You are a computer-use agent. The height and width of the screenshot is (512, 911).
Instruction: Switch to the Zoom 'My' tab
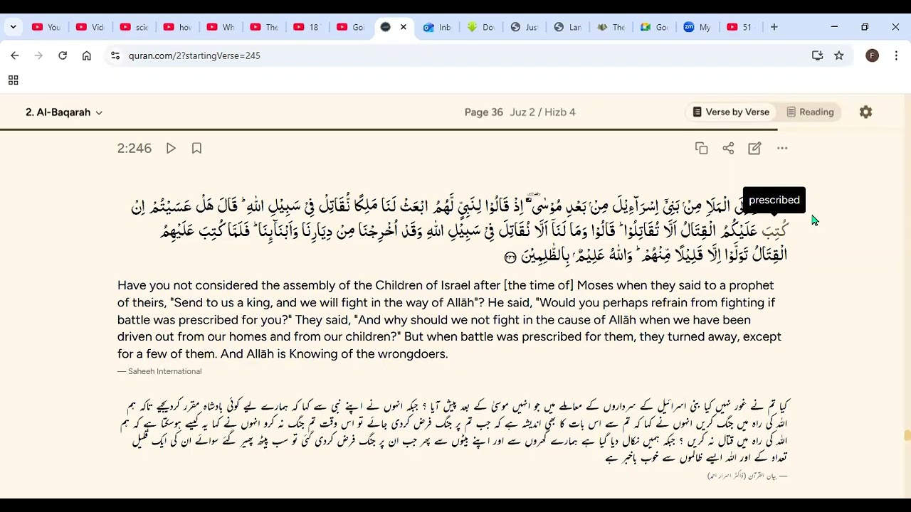(x=697, y=27)
